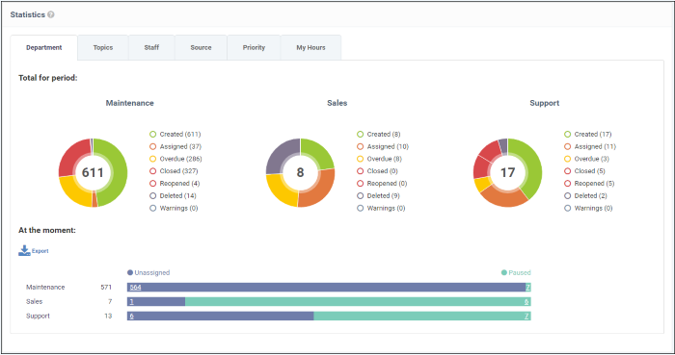This screenshot has width=675, height=355.
Task: Open the Source tab
Action: pos(201,48)
